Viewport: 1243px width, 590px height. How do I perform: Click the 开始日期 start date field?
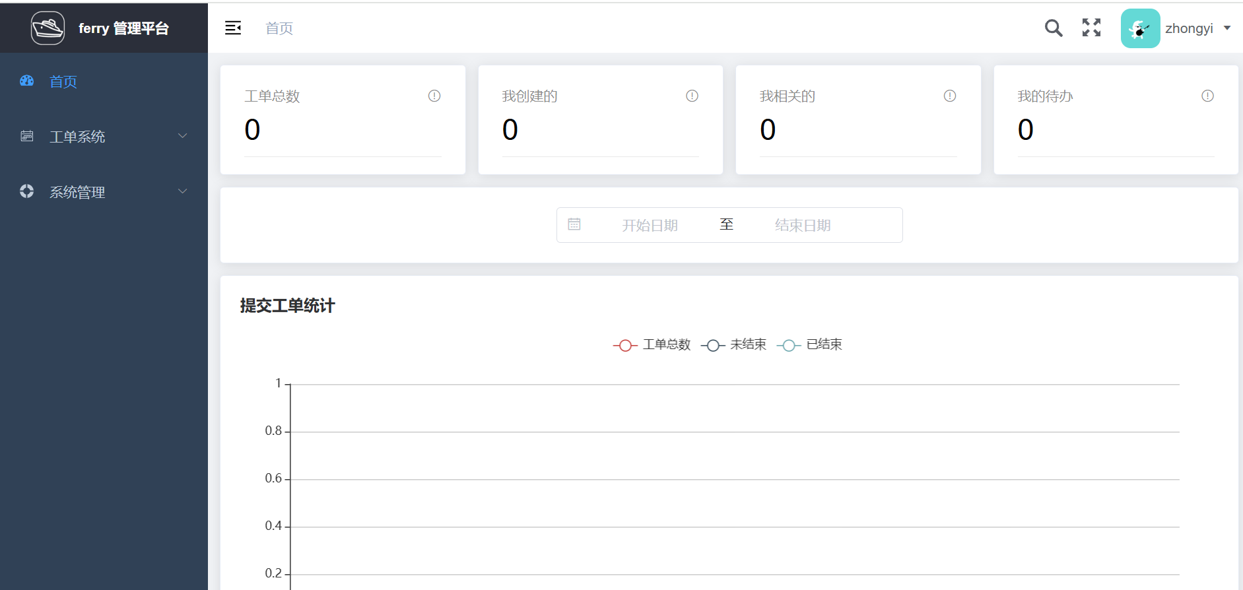click(650, 226)
